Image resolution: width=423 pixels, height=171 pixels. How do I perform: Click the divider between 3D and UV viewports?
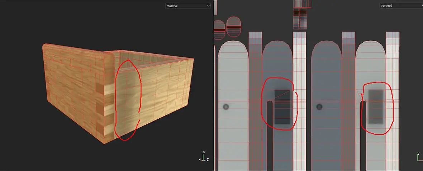(x=213, y=85)
